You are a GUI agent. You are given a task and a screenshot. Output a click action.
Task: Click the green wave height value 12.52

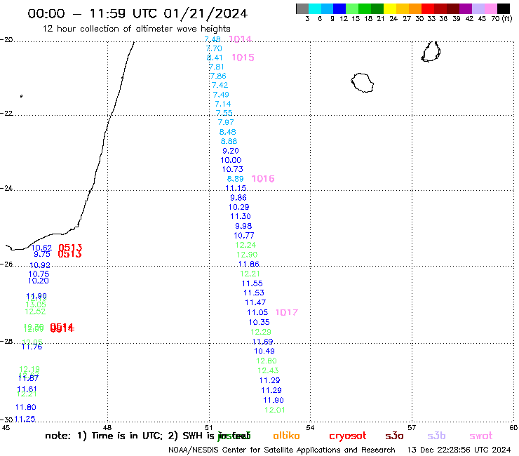[35, 311]
